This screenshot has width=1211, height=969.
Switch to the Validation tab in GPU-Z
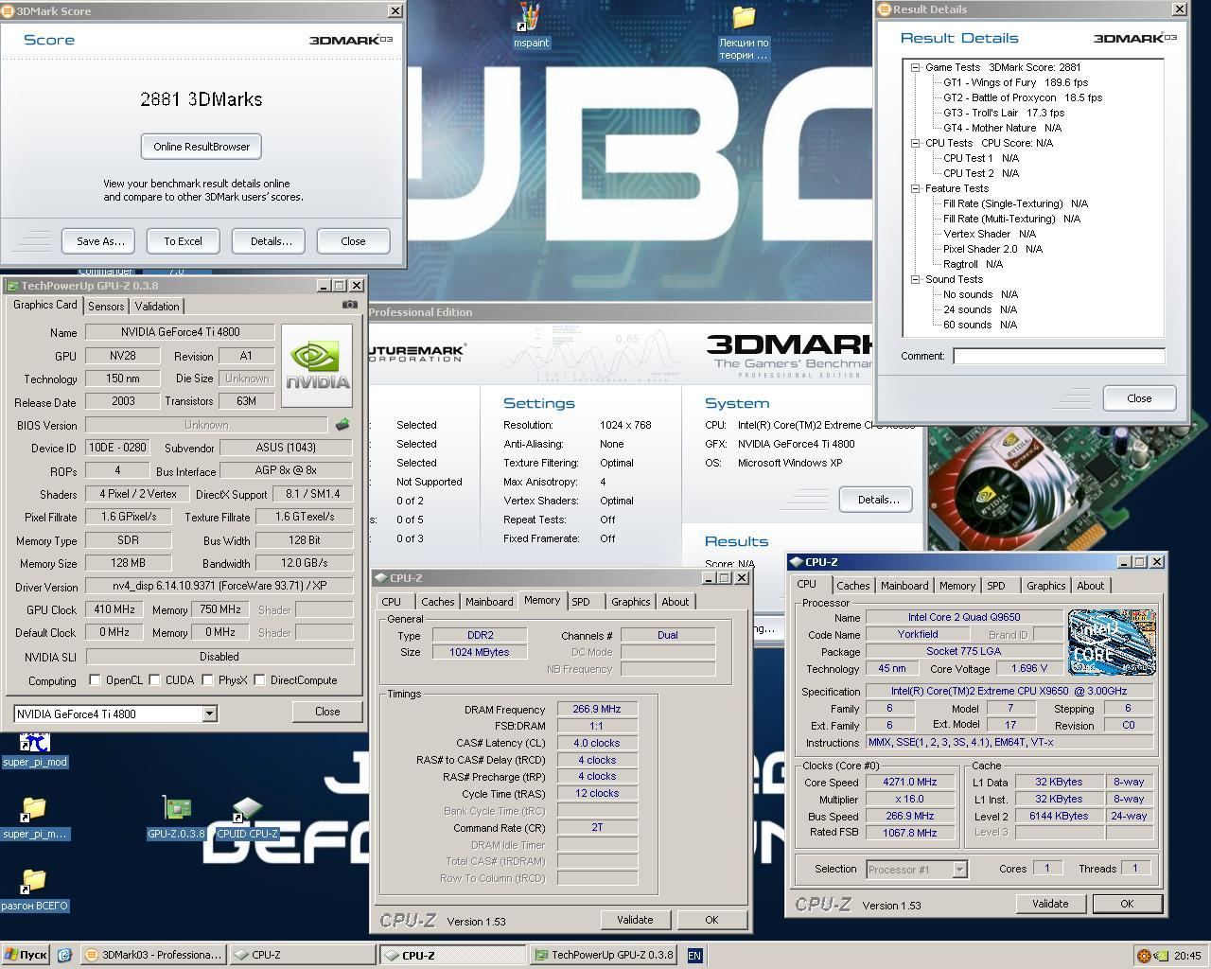(x=157, y=307)
